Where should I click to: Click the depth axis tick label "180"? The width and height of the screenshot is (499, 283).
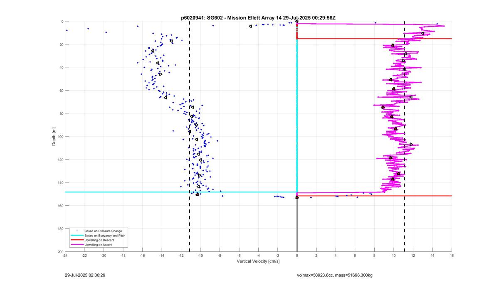(60, 229)
